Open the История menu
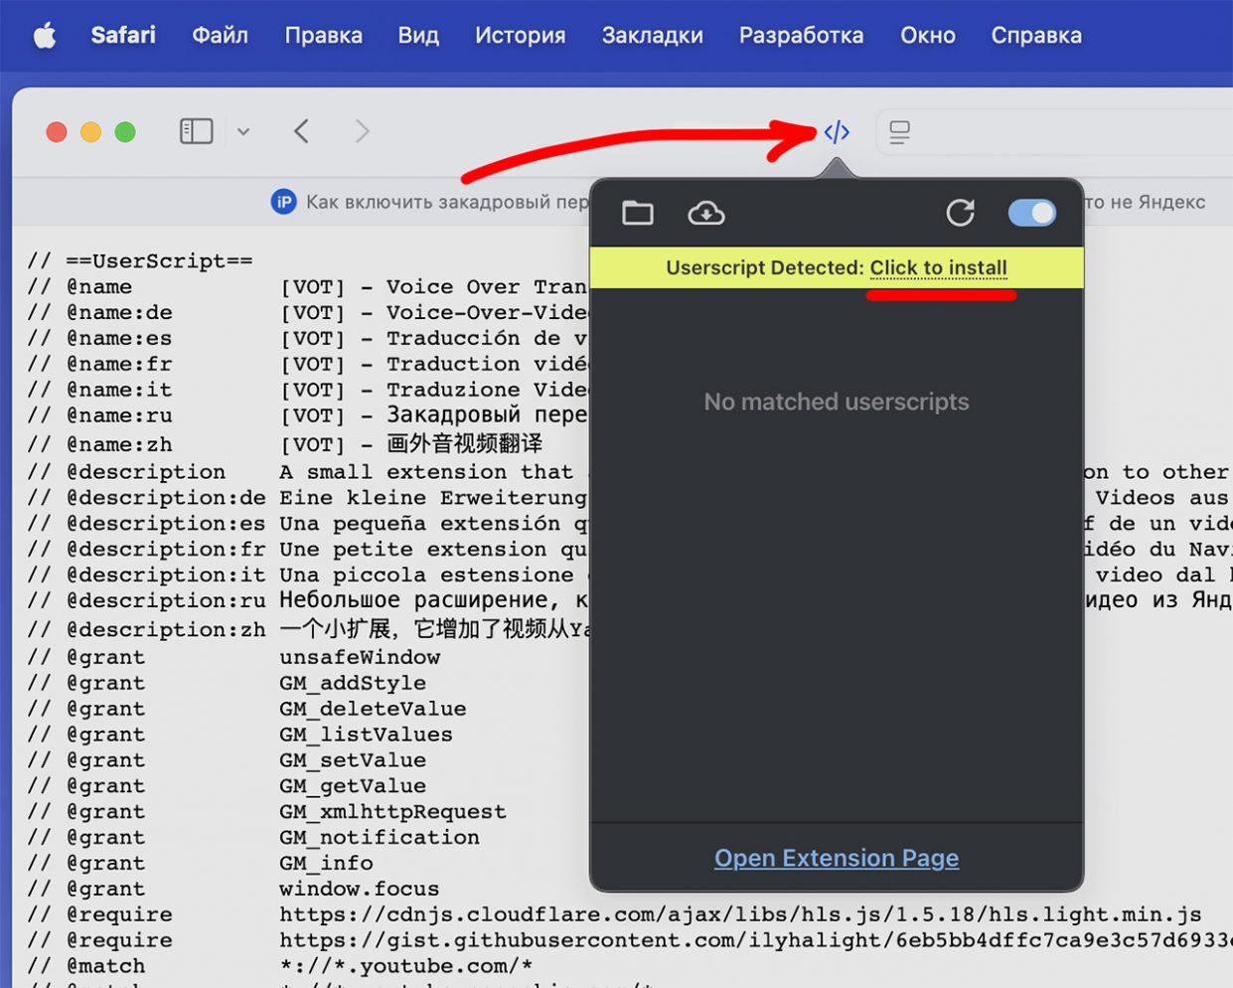This screenshot has height=988, width=1233. point(520,36)
